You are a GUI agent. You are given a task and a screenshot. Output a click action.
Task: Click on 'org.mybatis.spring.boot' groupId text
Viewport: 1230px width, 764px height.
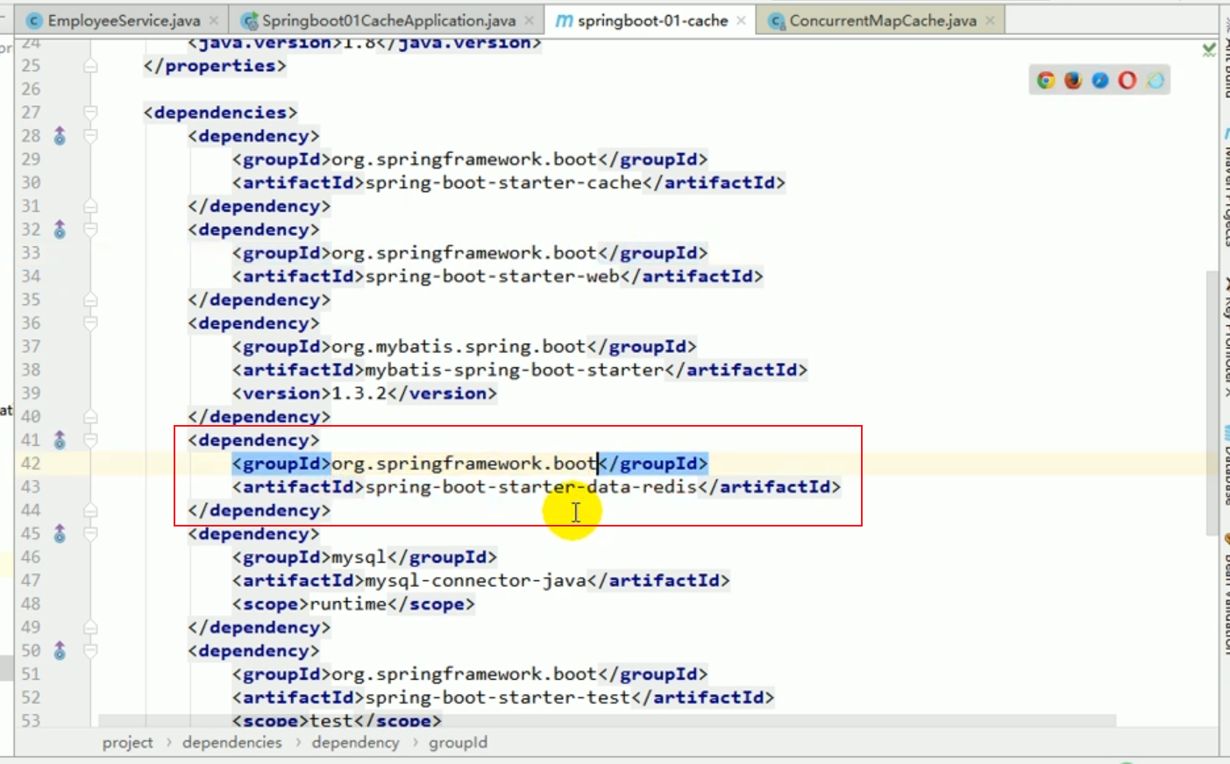(x=459, y=347)
